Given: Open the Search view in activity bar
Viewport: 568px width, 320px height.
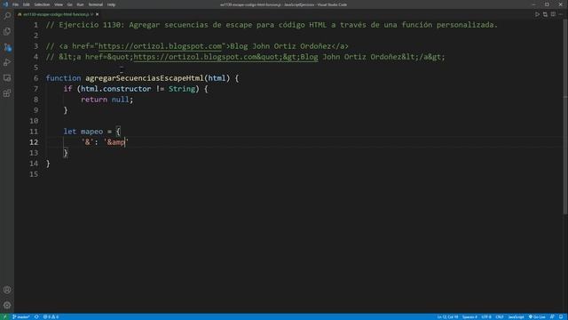Looking at the screenshot, I should coord(7,16).
